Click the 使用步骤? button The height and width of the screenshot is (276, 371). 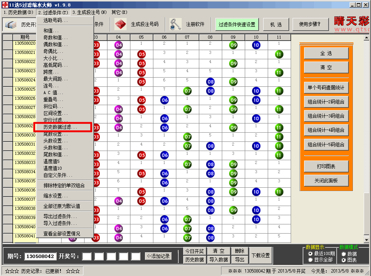(311, 24)
